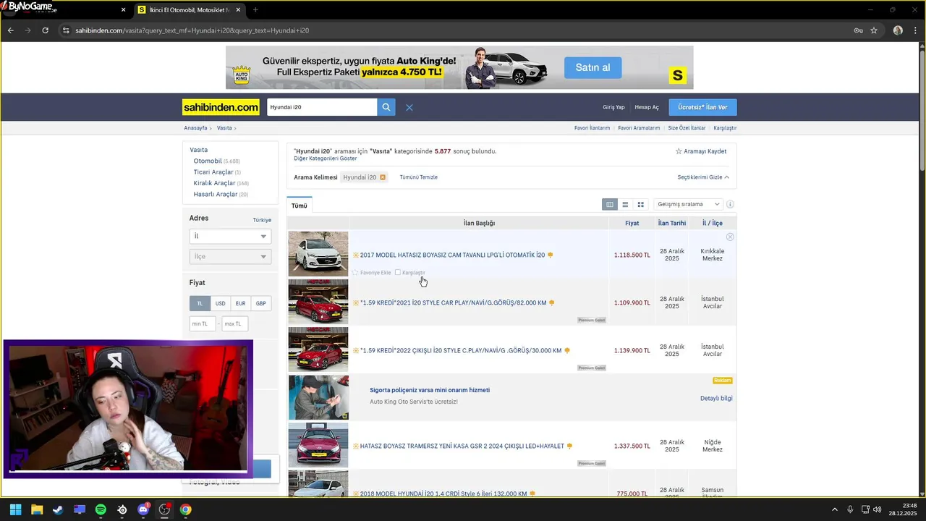
Task: Click Detaylı bilgi on ad row
Action: (x=716, y=398)
